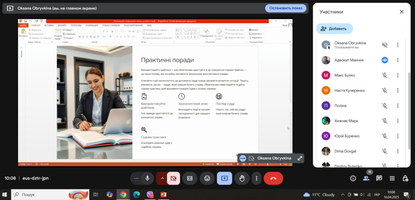Open the emoji reactions button
The image size is (415, 200).
click(x=207, y=178)
